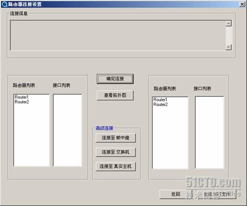247x206 pixels.
Task: Click 连接至 真实主机 button
Action: (x=116, y=166)
